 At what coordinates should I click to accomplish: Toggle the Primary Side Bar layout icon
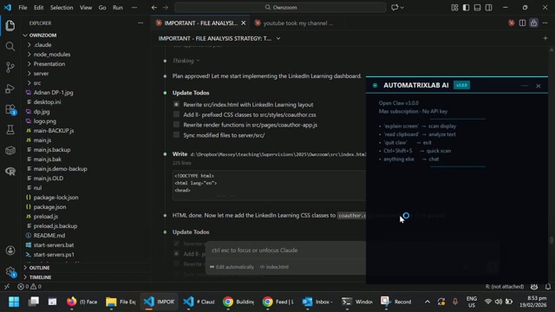tap(466, 8)
